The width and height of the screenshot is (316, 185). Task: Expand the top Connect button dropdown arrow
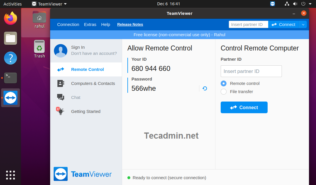tap(303, 25)
